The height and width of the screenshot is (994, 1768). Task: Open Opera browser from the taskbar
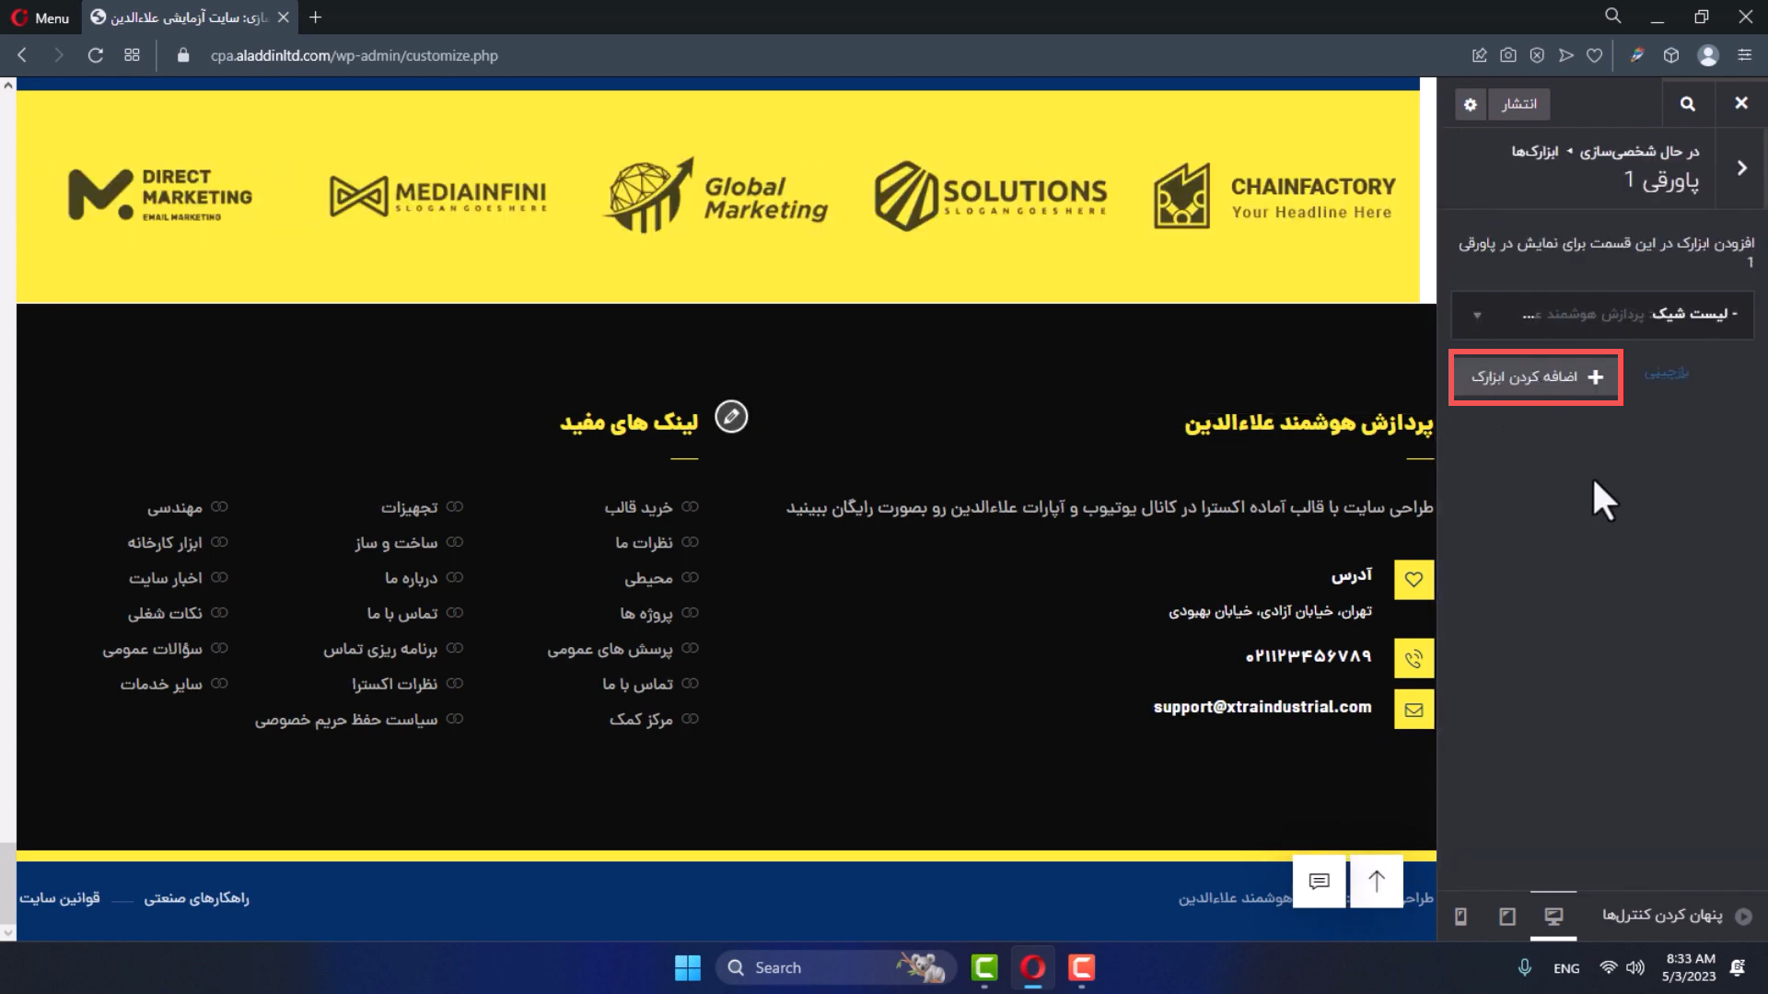click(x=1032, y=968)
